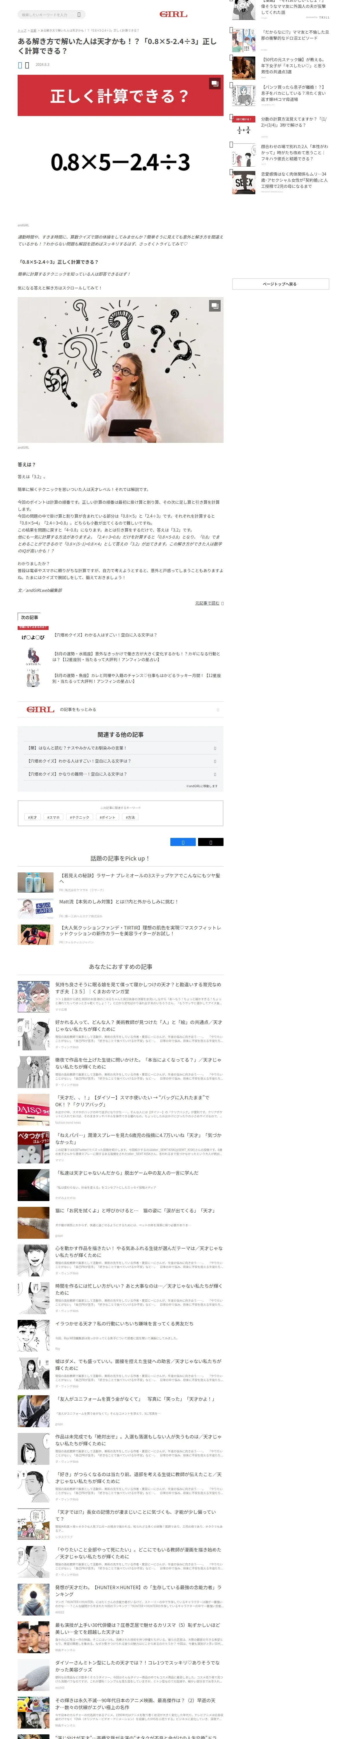Image resolution: width=347 pixels, height=1739 pixels.
Task: Open article 「私達は天才じゃないんだから」脱出ゲーム
Action: pos(127,1173)
